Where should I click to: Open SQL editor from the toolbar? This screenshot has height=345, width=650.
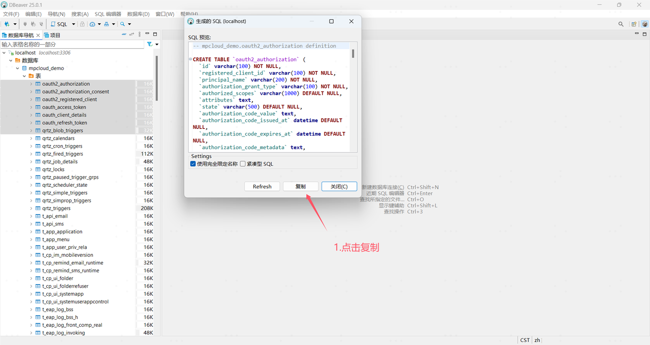coord(59,24)
